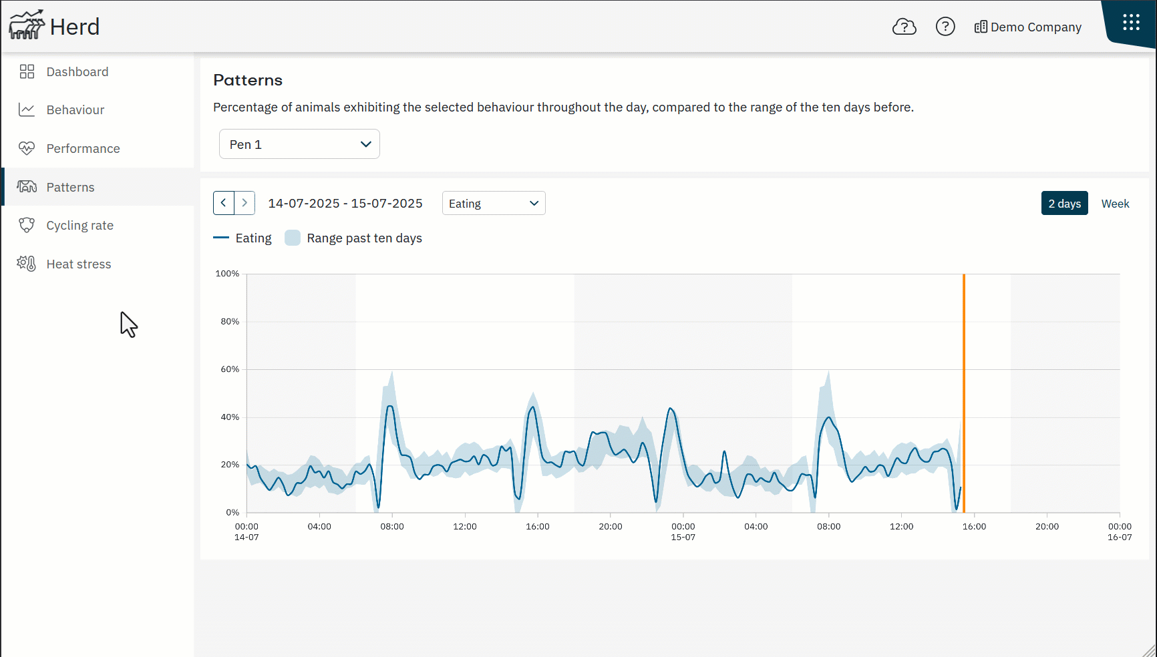
Task: Click the Eating dropdown chevron arrow
Action: (534, 204)
